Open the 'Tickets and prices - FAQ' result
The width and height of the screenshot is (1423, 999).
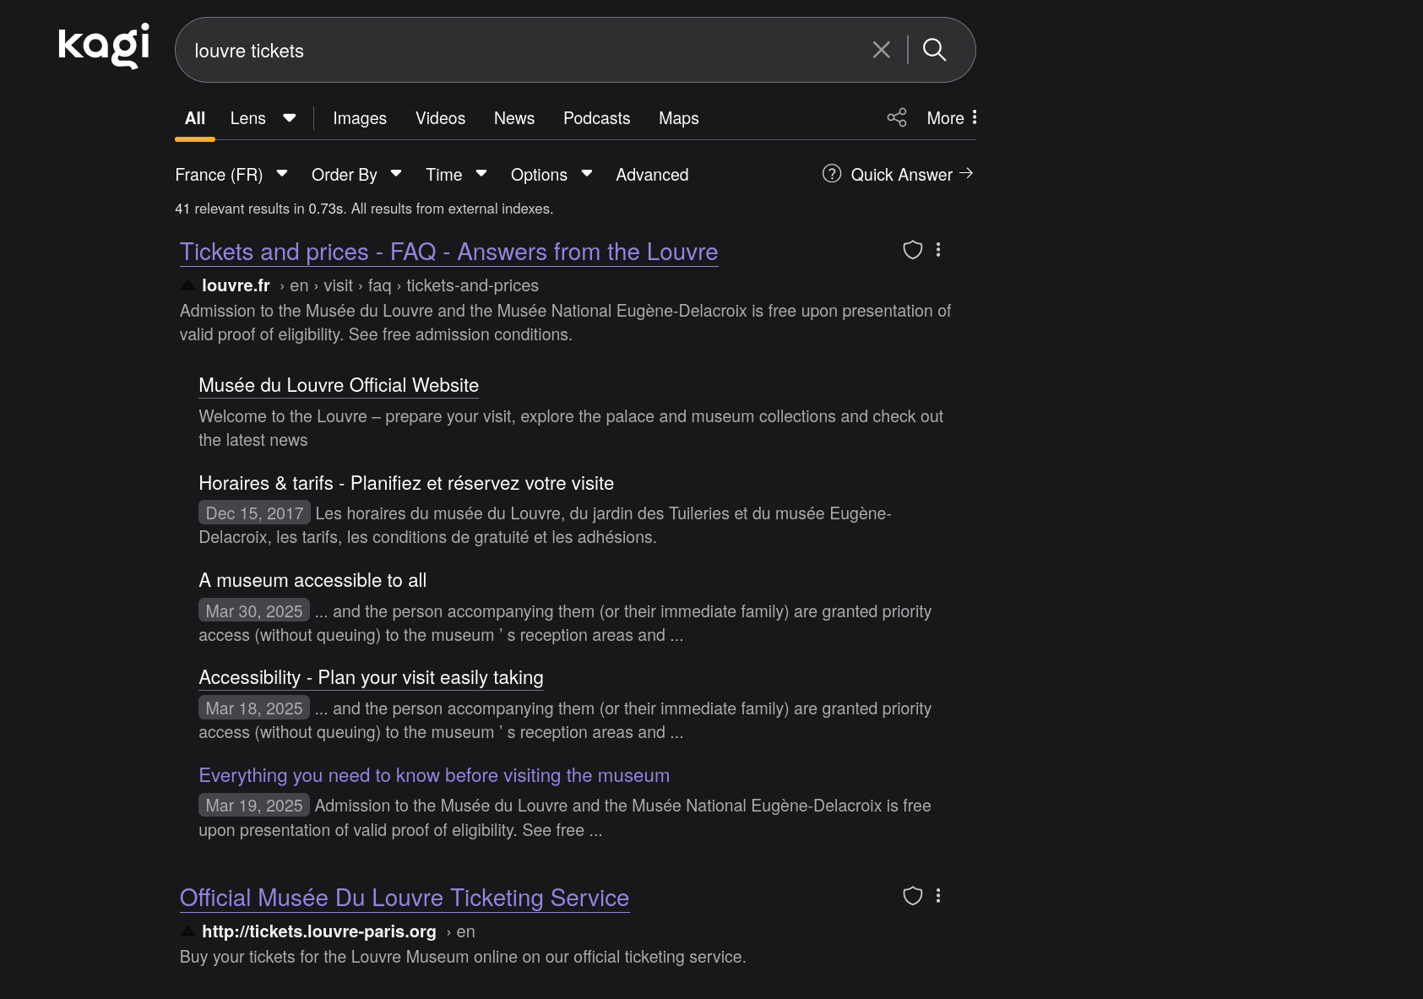[x=448, y=252]
